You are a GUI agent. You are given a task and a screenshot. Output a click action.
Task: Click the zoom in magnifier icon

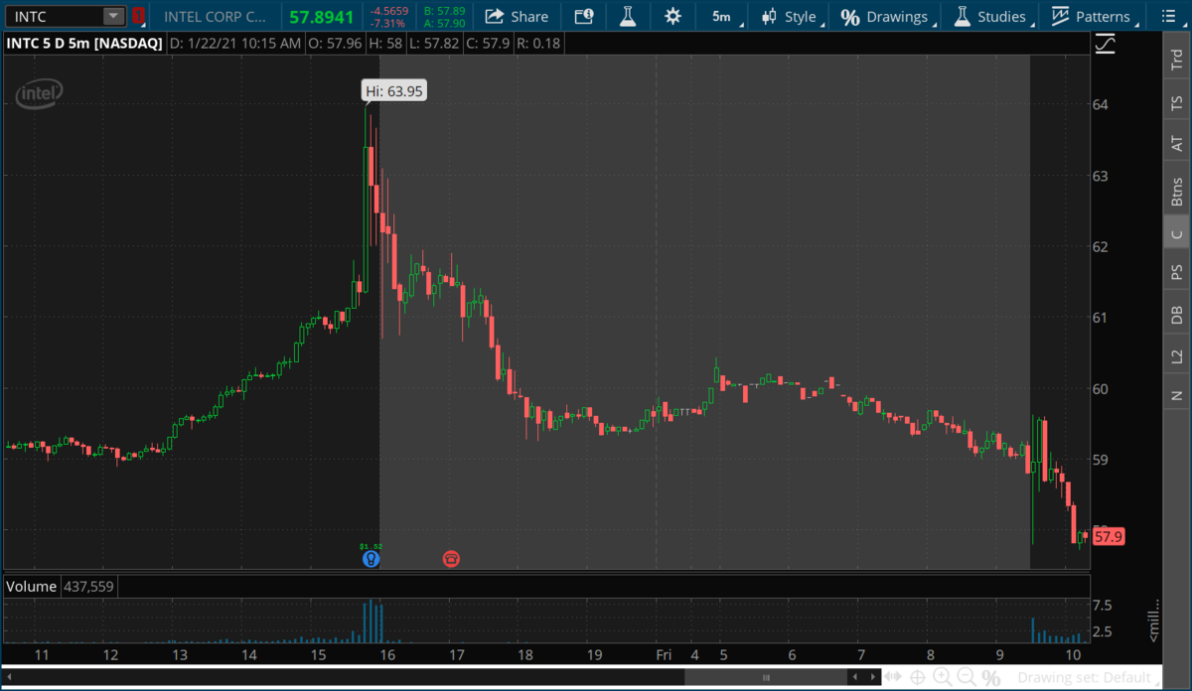tap(942, 677)
